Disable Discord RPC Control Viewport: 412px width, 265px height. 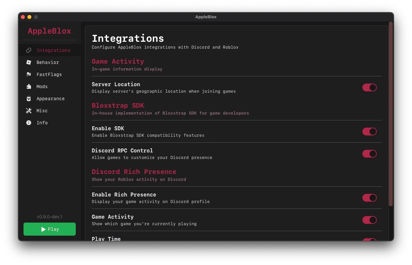[x=369, y=154]
